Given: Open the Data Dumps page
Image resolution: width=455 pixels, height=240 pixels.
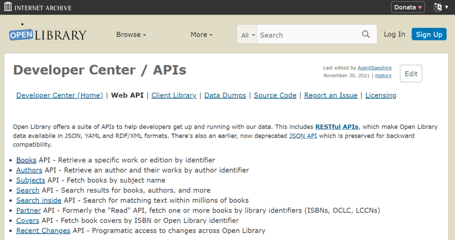Looking at the screenshot, I should click(225, 95).
